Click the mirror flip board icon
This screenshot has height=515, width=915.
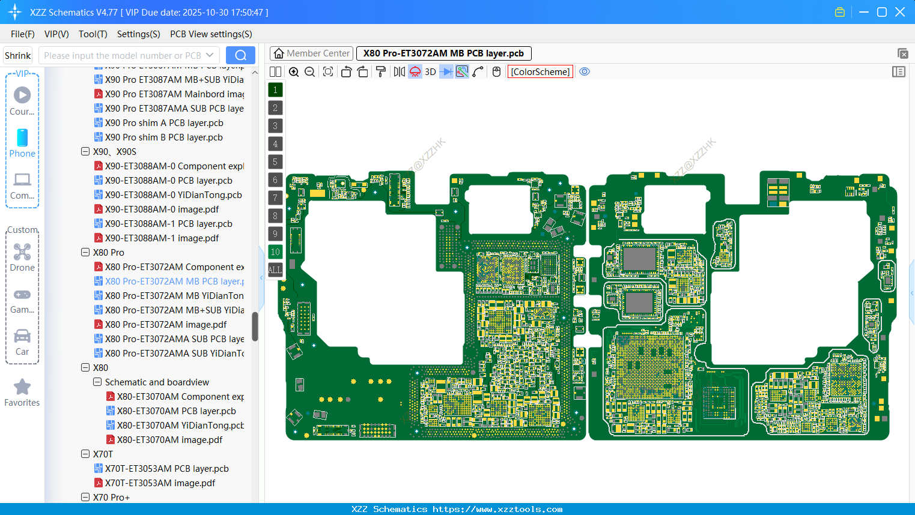(x=398, y=71)
